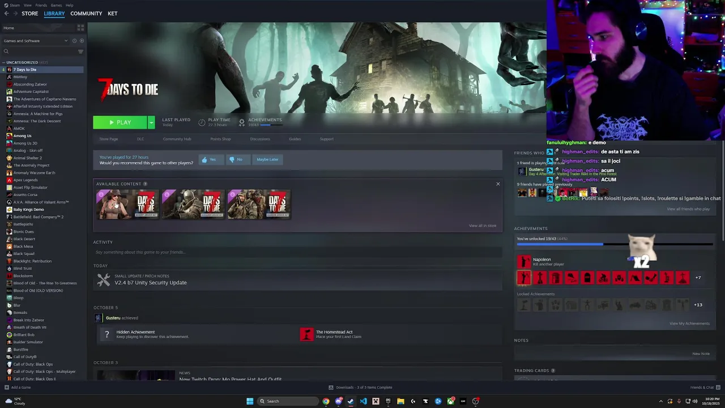This screenshot has width=725, height=408.
Task: Open the Help menu
Action: tap(69, 5)
